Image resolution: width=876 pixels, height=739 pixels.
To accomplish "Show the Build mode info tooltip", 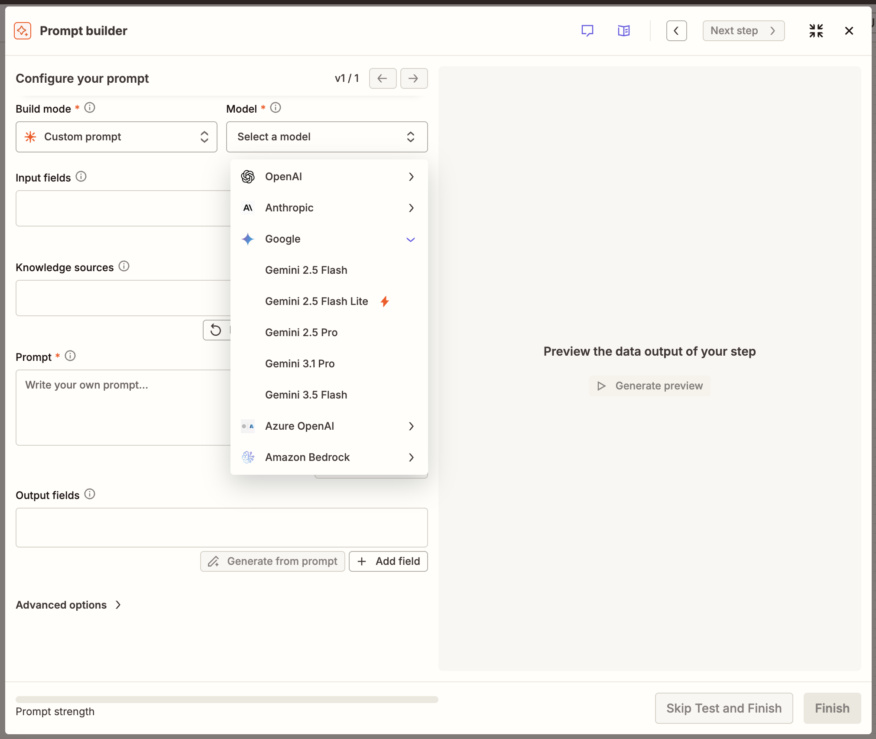I will 90,108.
